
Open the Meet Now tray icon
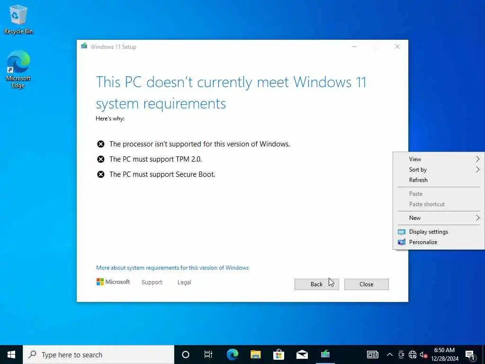(401, 355)
